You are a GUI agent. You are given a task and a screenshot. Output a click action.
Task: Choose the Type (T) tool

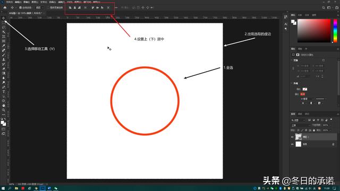point(4,92)
